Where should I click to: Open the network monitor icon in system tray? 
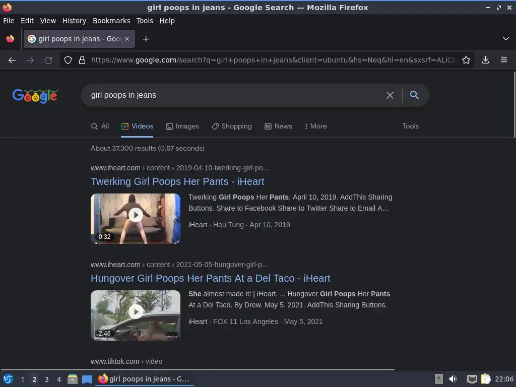[x=472, y=379]
